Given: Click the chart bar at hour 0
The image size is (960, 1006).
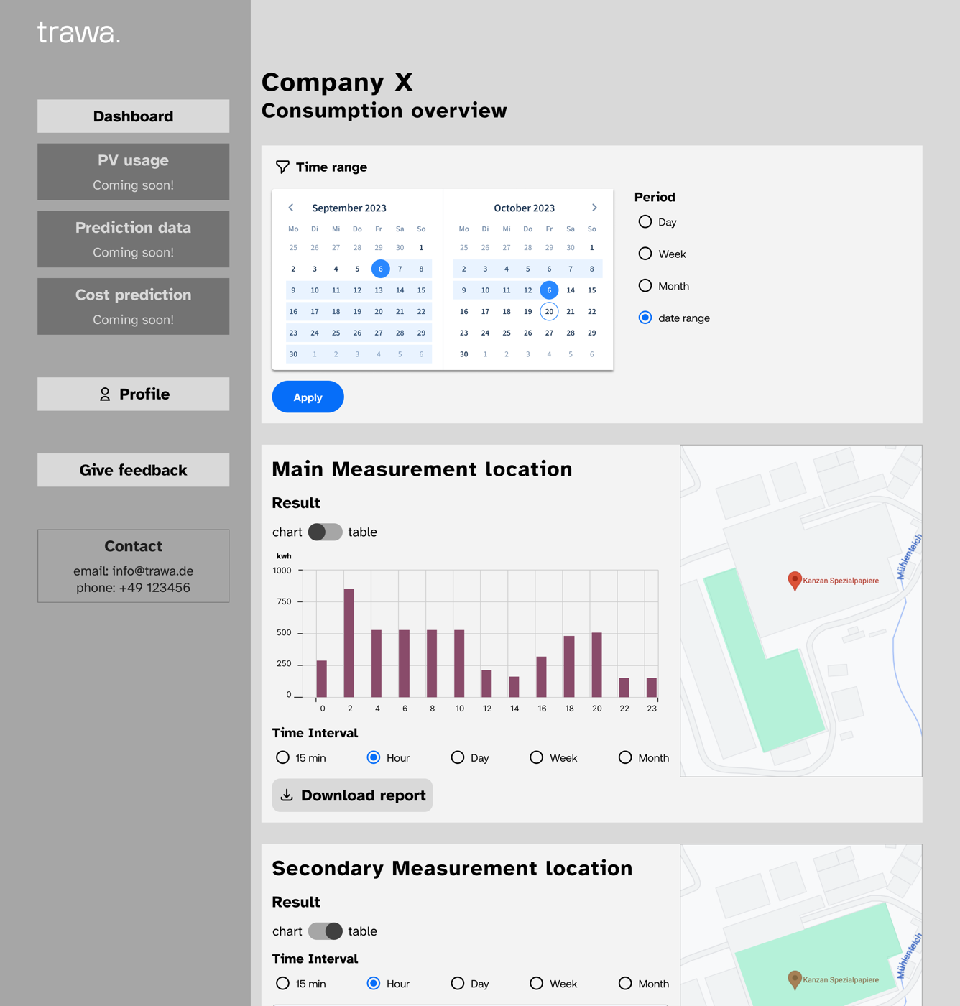Looking at the screenshot, I should [x=322, y=679].
